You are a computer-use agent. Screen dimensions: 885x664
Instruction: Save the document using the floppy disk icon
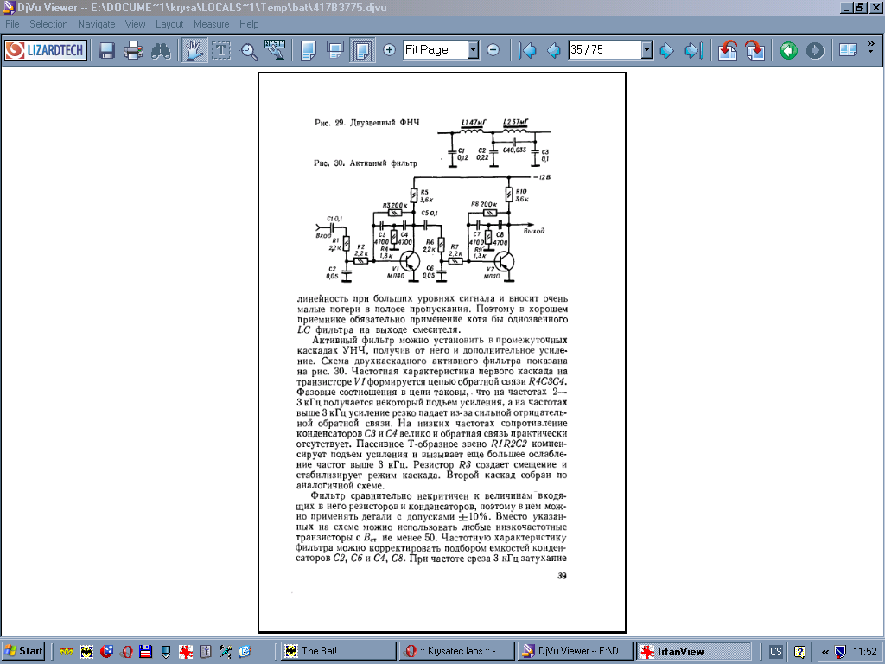point(106,50)
